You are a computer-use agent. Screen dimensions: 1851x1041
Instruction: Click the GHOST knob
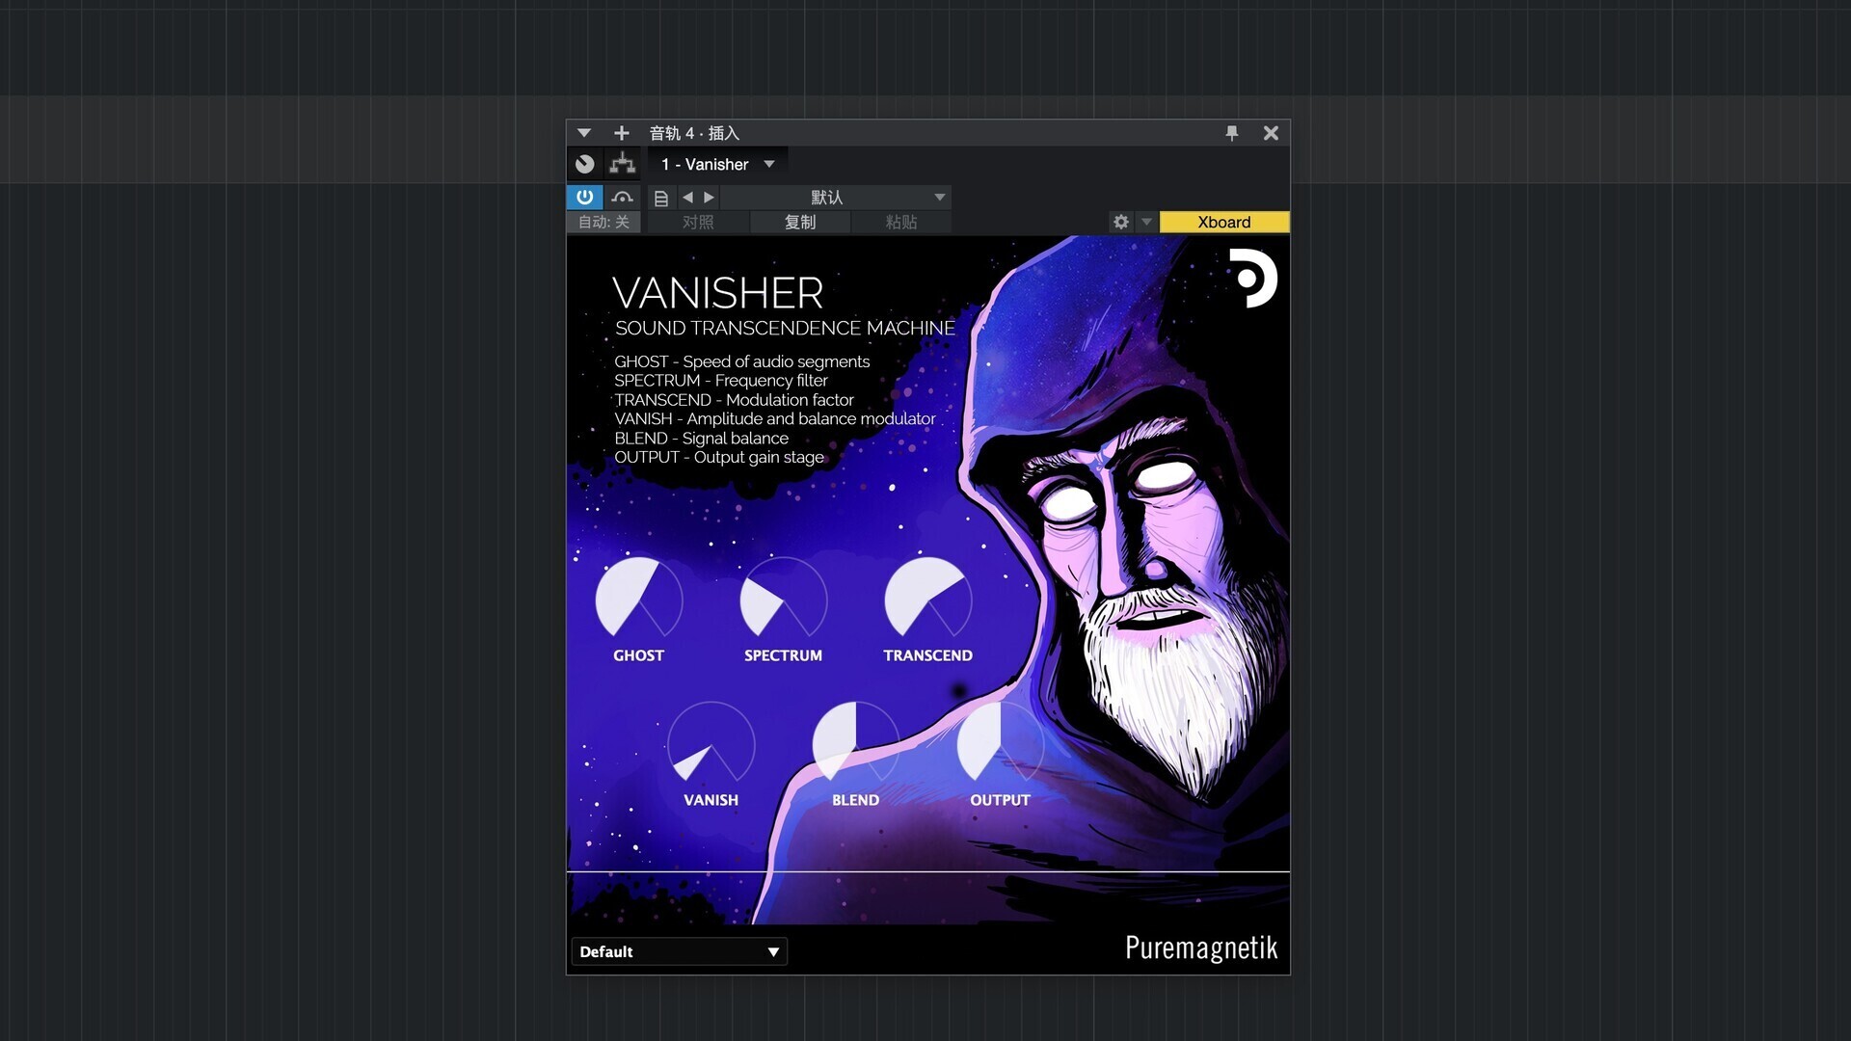(638, 598)
